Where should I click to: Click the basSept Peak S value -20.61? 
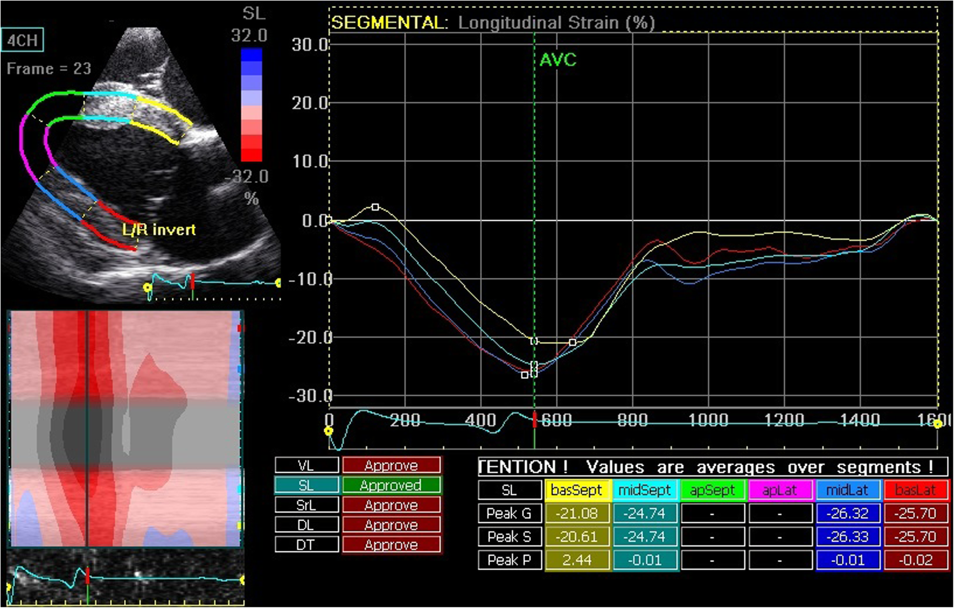point(577,536)
